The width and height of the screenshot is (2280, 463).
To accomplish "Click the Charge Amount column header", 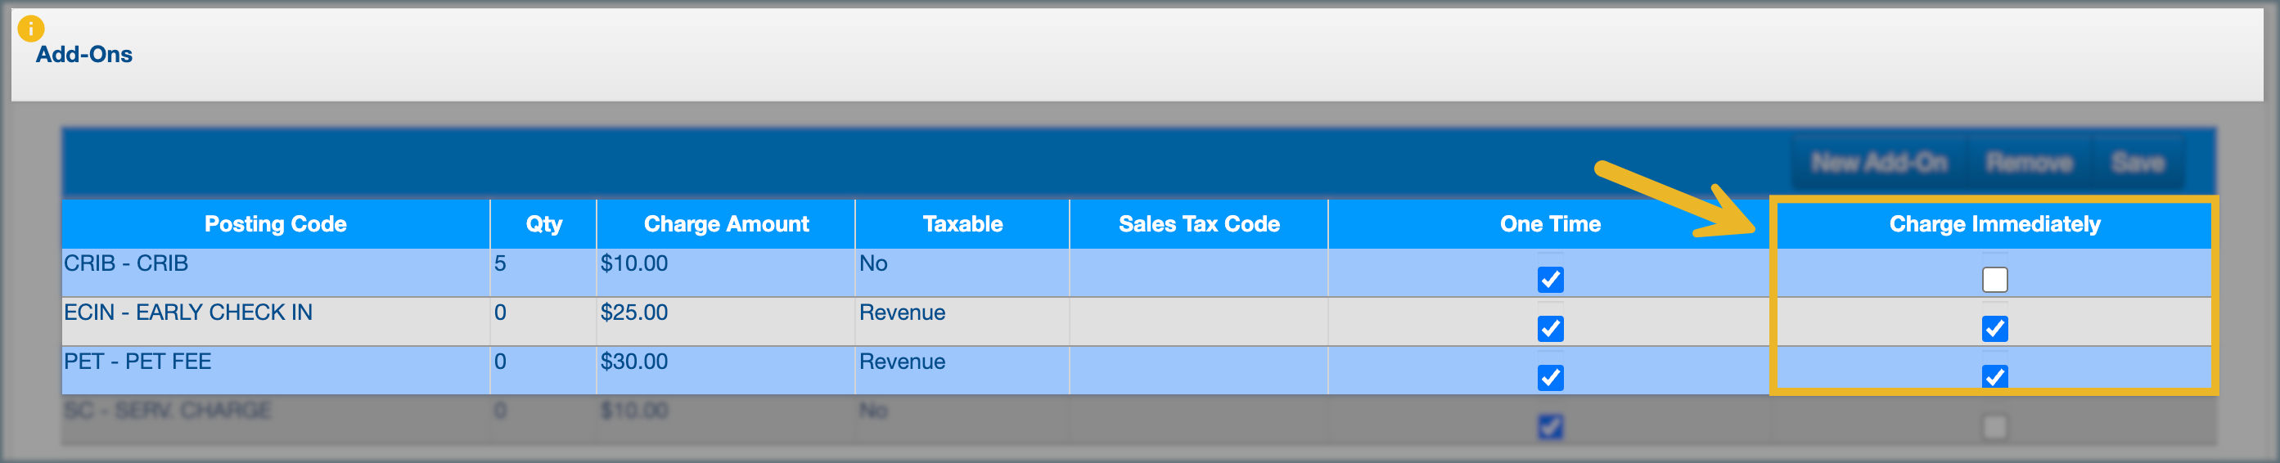I will pos(726,224).
